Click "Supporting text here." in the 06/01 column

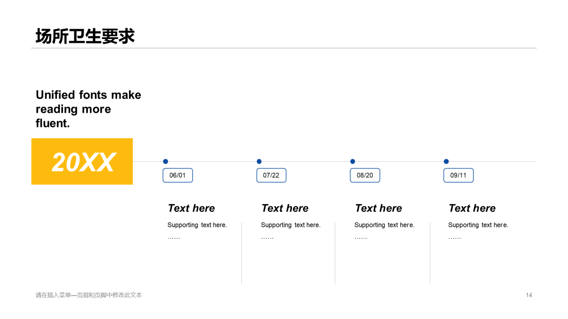click(197, 225)
